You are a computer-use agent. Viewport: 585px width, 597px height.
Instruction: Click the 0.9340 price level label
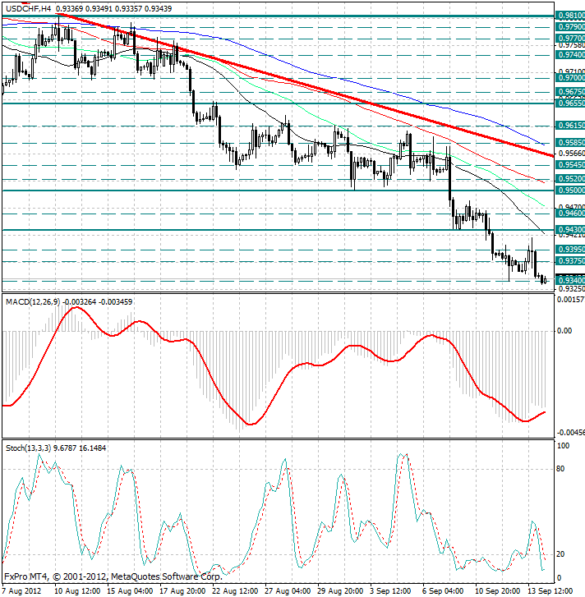coord(570,281)
